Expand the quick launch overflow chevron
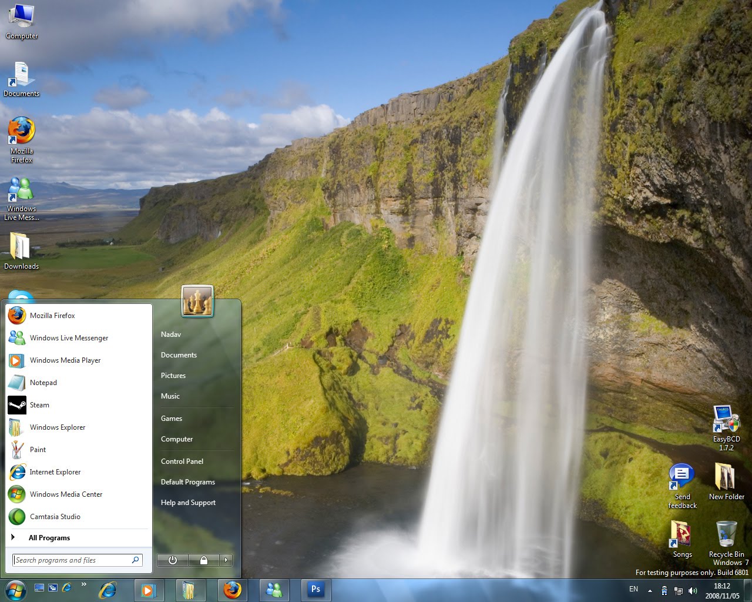The image size is (752, 602). tap(84, 584)
